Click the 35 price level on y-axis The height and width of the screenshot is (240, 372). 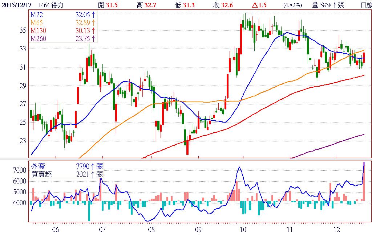pos(23,30)
